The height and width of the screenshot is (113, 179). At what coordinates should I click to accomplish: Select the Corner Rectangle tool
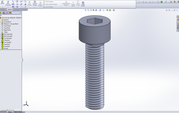pos(13,4)
